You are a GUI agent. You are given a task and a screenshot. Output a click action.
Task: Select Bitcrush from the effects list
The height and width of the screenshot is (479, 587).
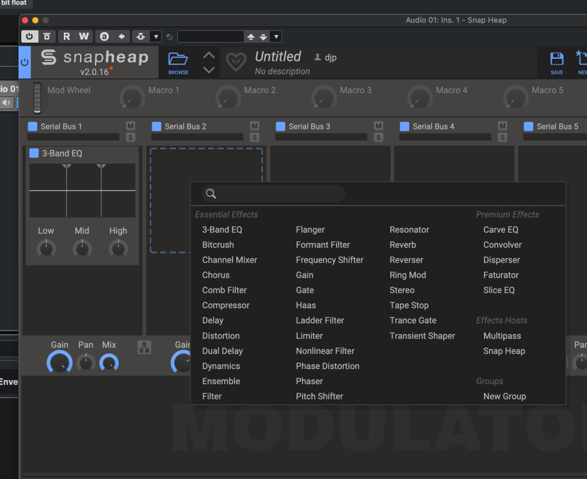218,245
